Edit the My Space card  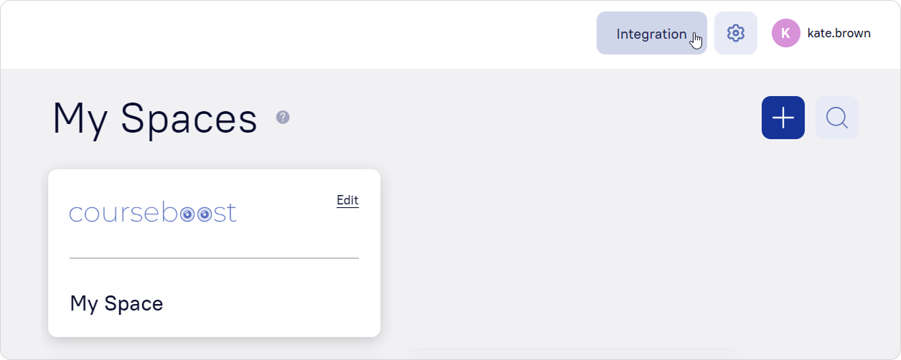[x=347, y=200]
